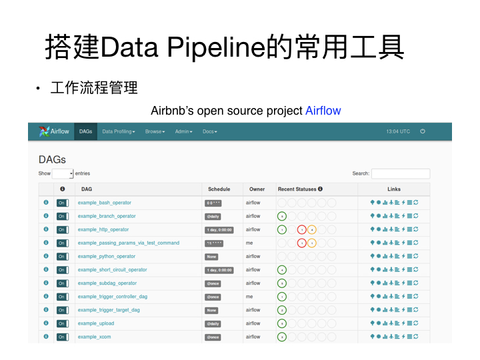The image size is (480, 360).
Task: Click @daily schedule badge for example_branch_operator
Action: pos(213,217)
